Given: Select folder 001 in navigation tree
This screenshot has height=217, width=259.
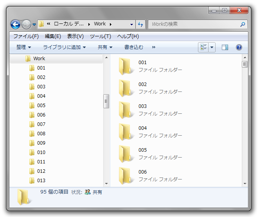Looking at the screenshot, I should tap(37, 68).
